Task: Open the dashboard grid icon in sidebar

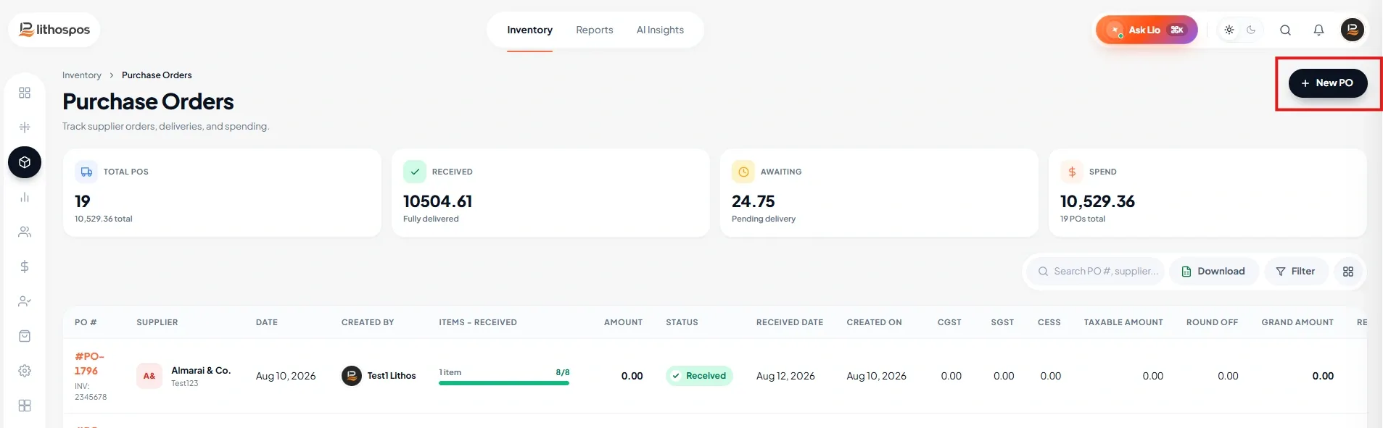Action: [25, 93]
